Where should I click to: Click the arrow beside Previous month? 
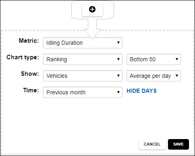point(118,92)
